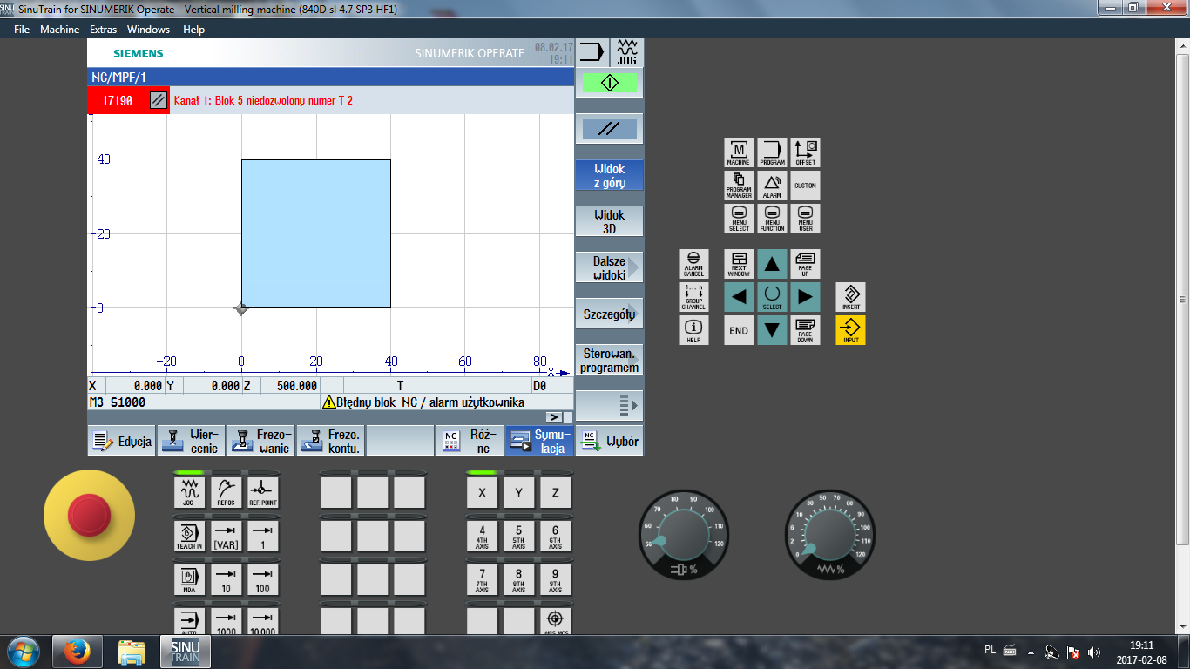Image resolution: width=1190 pixels, height=669 pixels.
Task: Adjust the feedrate override rotary dial
Action: (829, 533)
